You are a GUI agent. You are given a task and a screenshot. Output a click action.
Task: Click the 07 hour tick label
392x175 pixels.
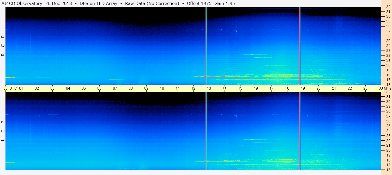(x=115, y=88)
